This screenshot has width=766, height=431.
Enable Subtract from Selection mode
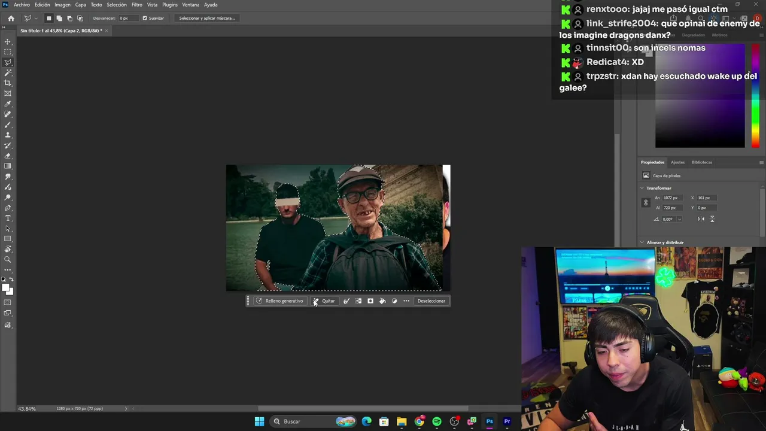tap(69, 18)
